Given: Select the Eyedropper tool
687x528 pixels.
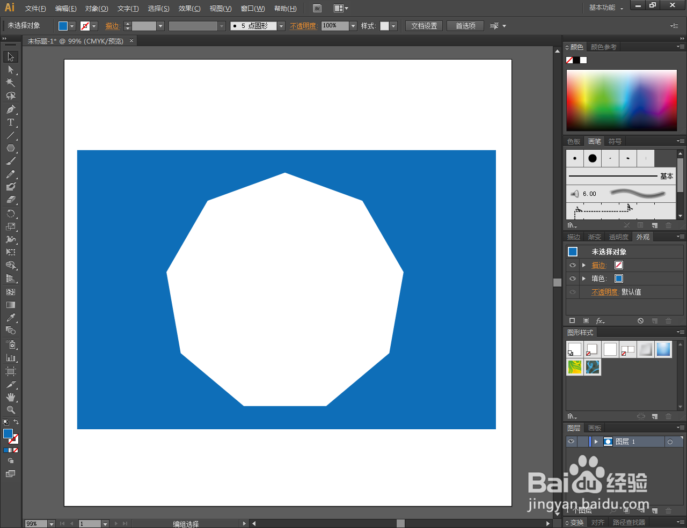Looking at the screenshot, I should (x=10, y=318).
